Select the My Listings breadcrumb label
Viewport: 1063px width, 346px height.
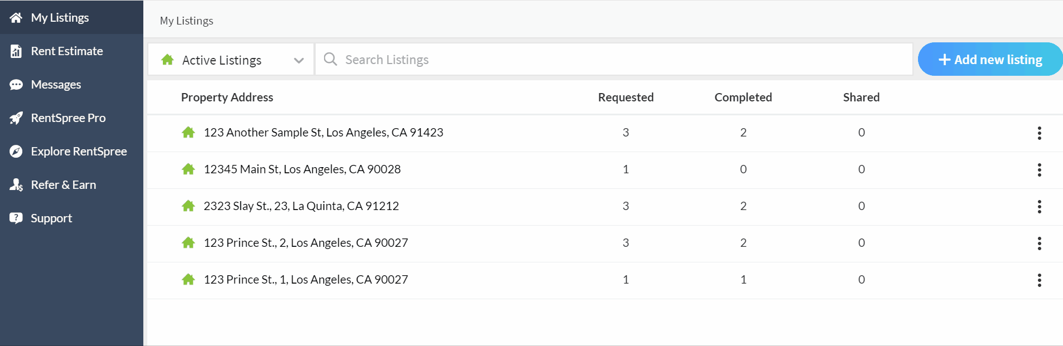(x=186, y=21)
